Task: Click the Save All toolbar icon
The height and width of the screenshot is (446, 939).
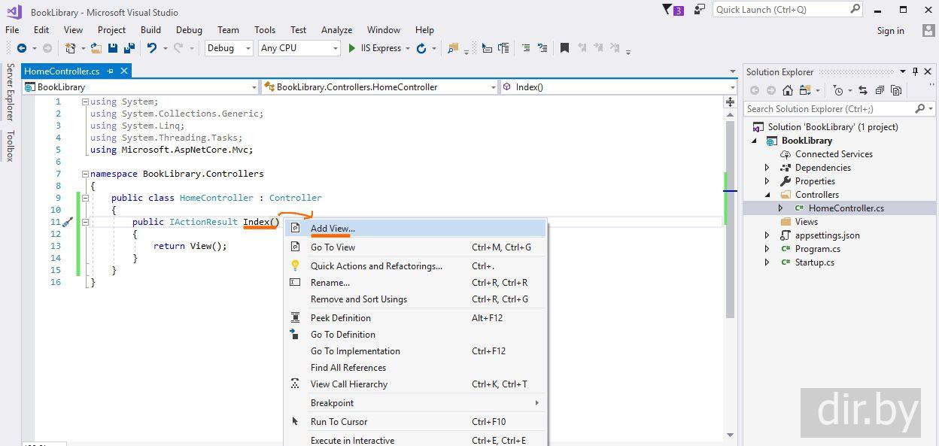Action: click(x=129, y=48)
